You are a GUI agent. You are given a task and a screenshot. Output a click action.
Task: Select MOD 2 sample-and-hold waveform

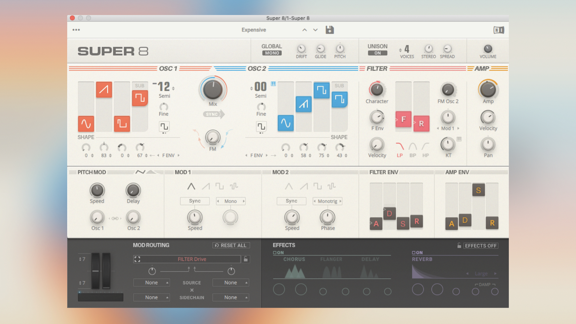(x=331, y=186)
